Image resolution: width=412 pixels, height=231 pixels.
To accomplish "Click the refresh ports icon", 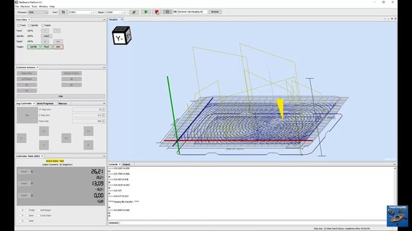I will click(x=63, y=12).
